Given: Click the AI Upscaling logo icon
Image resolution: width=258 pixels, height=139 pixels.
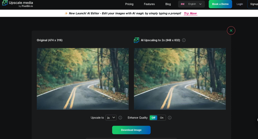Looking at the screenshot, I should (x=136, y=40).
